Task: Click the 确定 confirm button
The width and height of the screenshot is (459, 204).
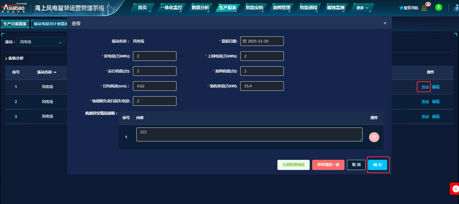Action: (377, 165)
